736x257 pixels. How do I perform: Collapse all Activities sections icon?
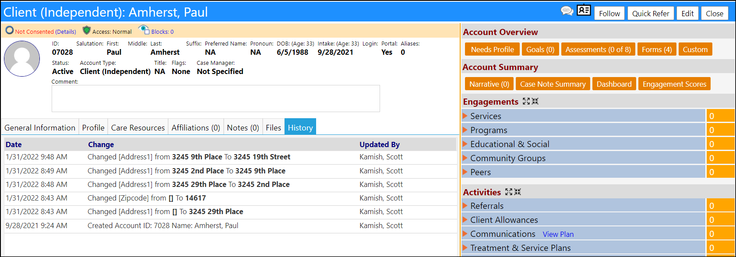(518, 192)
